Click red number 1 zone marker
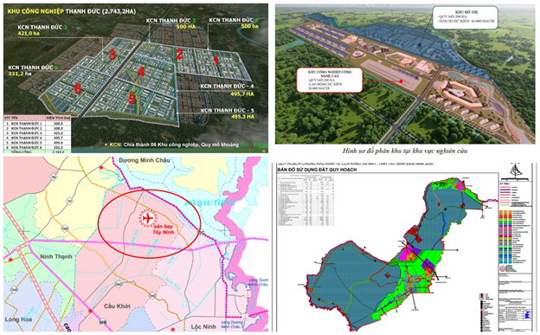This screenshot has width=540, height=335. (215, 61)
